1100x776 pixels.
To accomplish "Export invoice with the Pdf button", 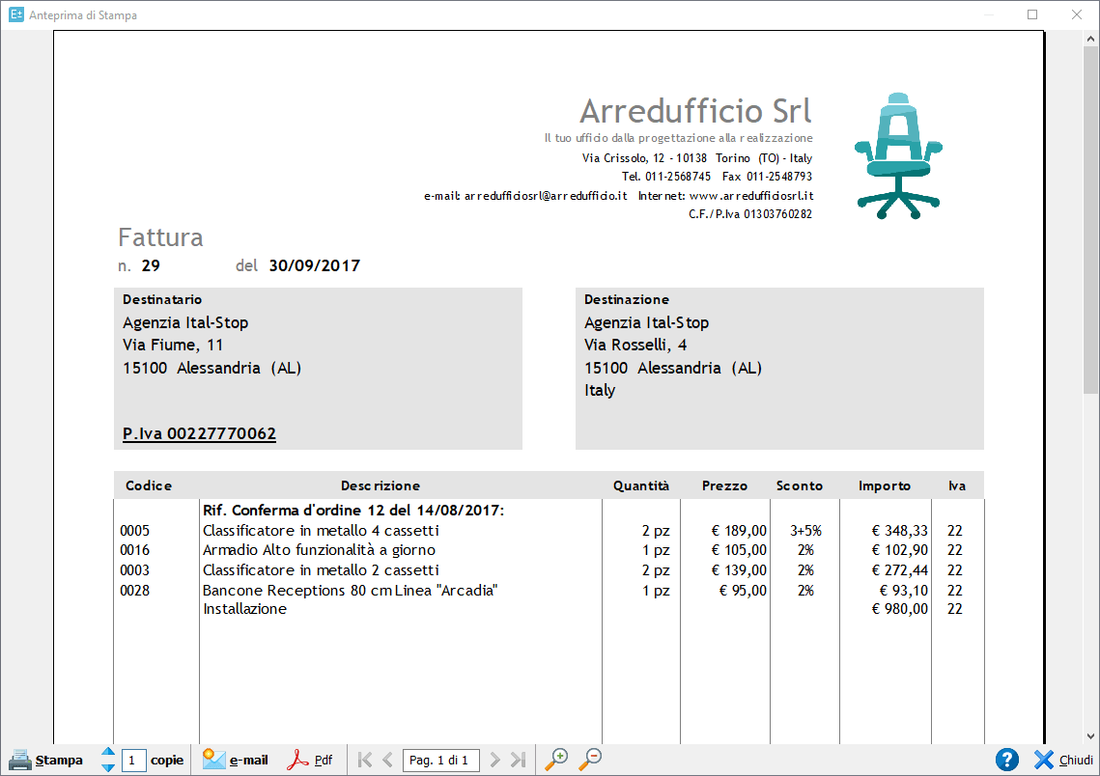I will pos(310,760).
